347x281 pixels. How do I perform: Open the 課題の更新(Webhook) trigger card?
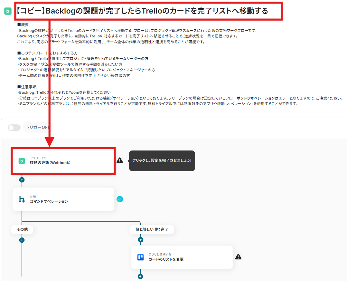(63, 161)
